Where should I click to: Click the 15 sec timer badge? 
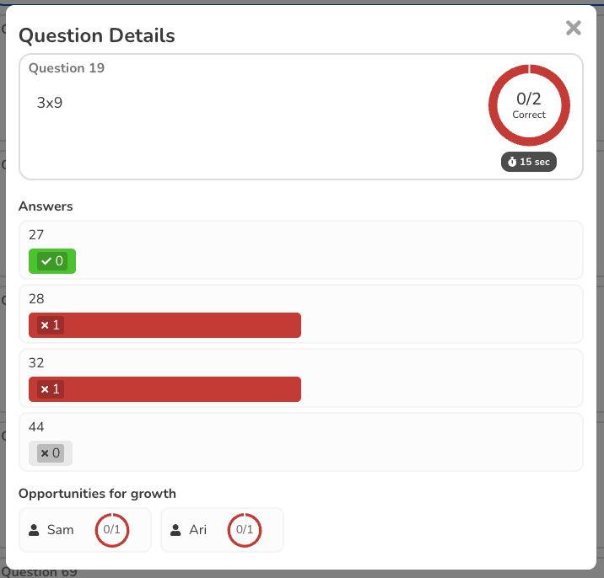(x=529, y=162)
